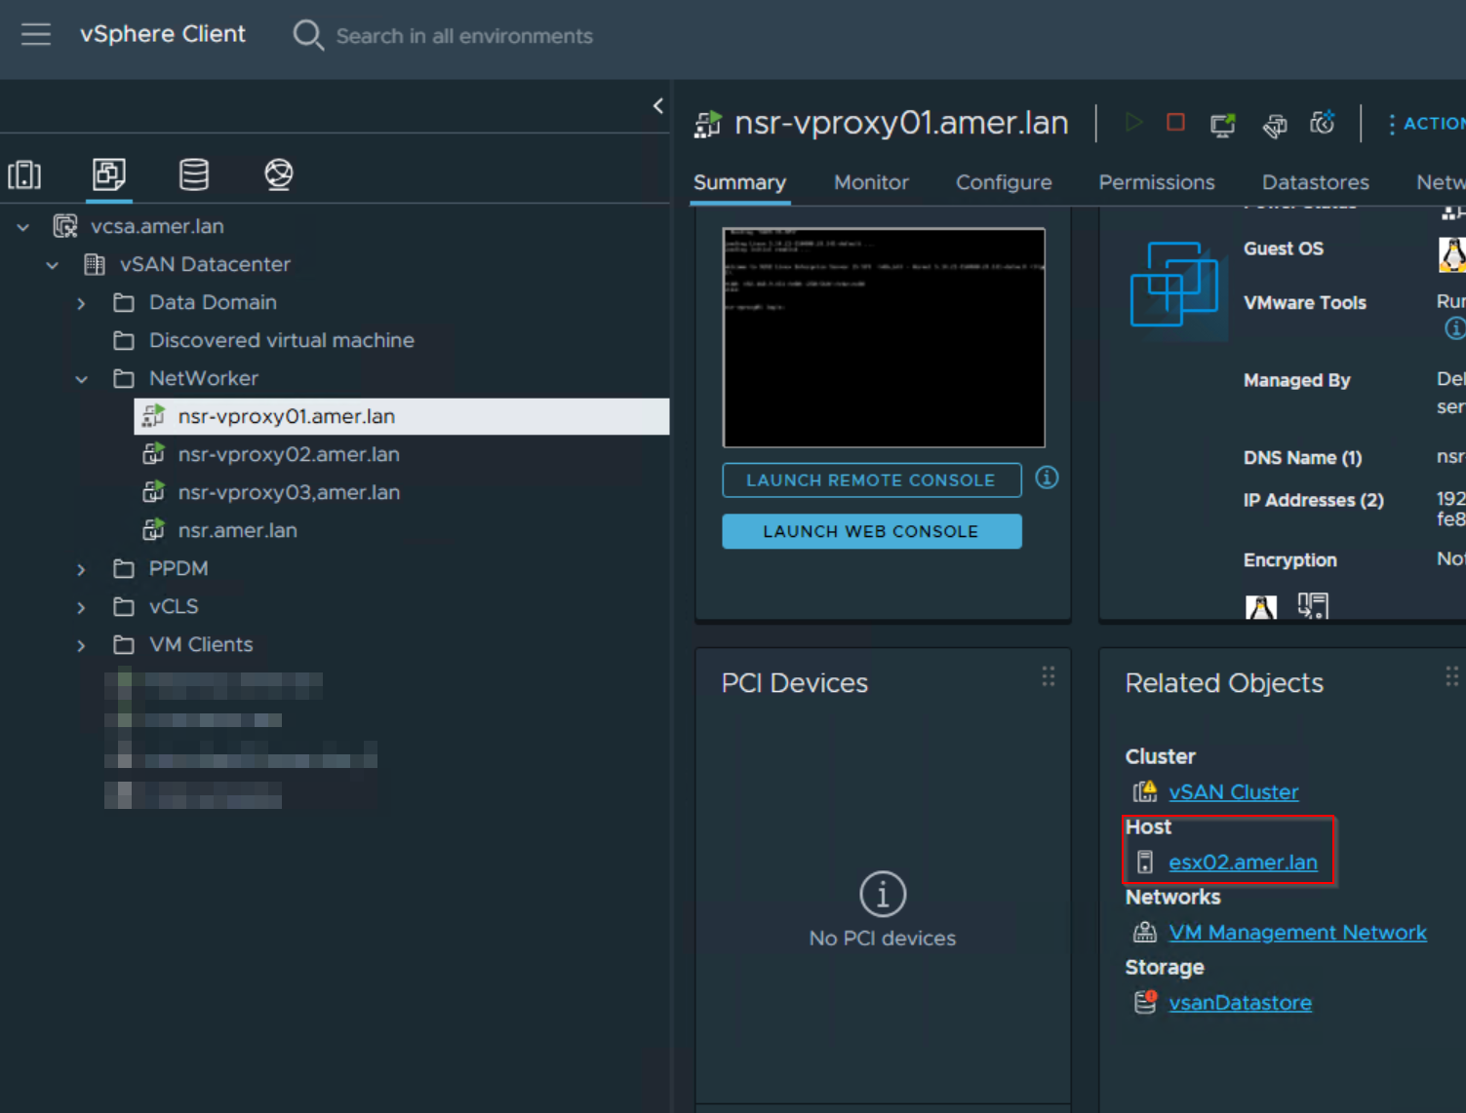Power off the VM with the red square icon
Viewport: 1466px width, 1113px height.
pyautogui.click(x=1175, y=123)
